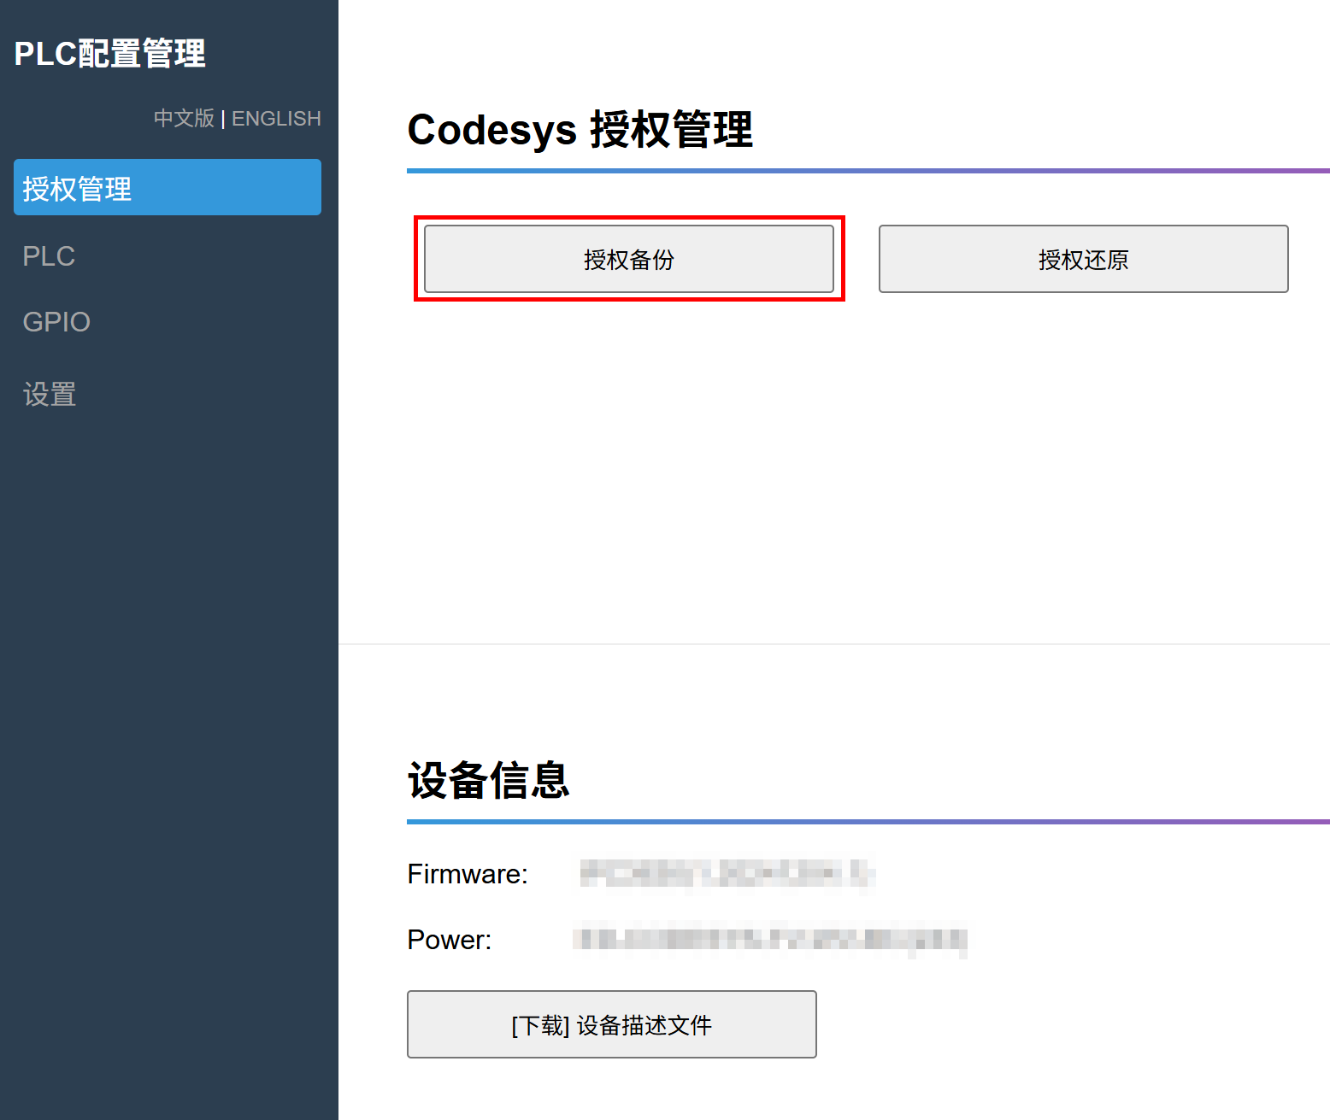Image resolution: width=1330 pixels, height=1120 pixels.
Task: Click the Power label
Action: pyautogui.click(x=449, y=940)
